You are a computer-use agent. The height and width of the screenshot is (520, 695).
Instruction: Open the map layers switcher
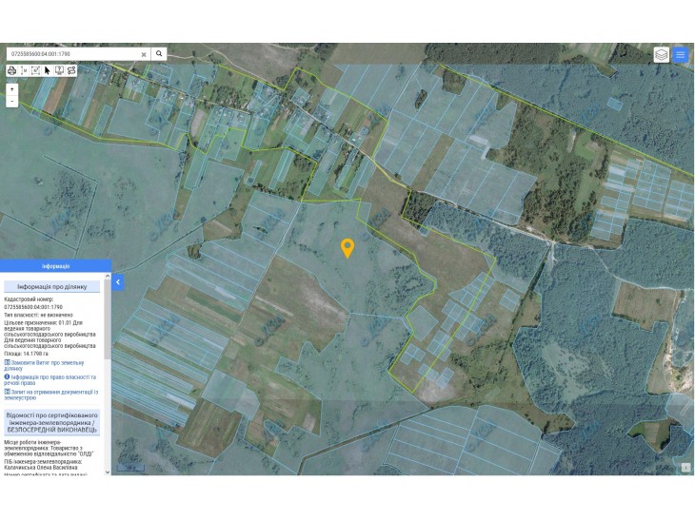tap(662, 55)
